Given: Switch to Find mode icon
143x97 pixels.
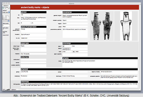Looking at the screenshot, I should (x=5, y=8).
